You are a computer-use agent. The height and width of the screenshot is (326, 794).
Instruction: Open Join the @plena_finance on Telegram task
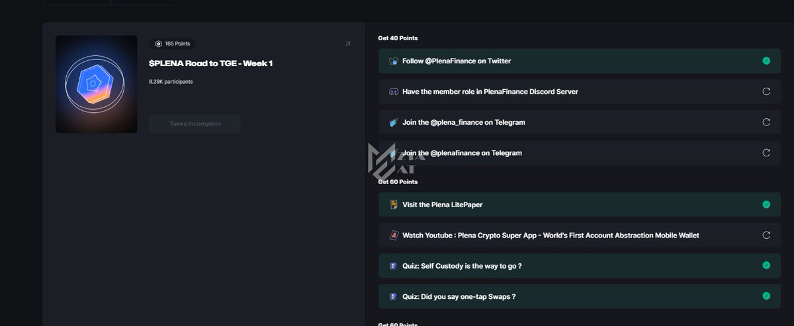coord(580,122)
